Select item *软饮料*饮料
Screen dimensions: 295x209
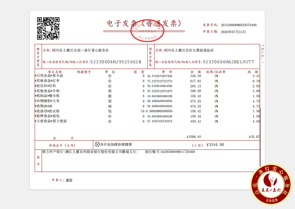click(x=45, y=86)
